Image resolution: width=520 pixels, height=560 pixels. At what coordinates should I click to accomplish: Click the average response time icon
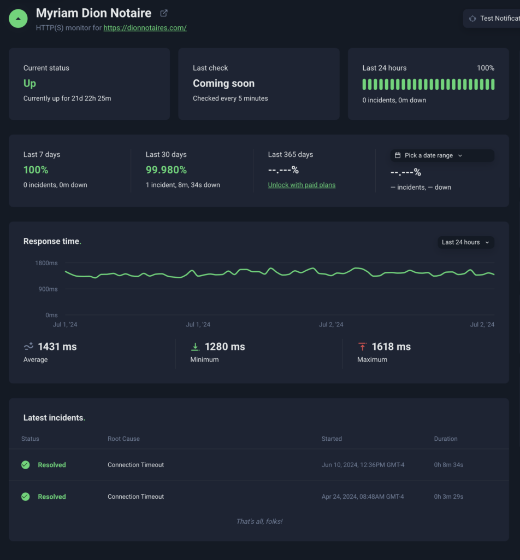point(28,347)
